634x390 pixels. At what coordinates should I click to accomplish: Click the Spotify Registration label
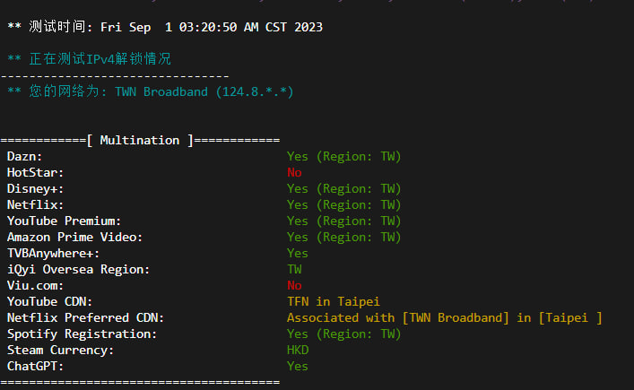click(x=82, y=334)
